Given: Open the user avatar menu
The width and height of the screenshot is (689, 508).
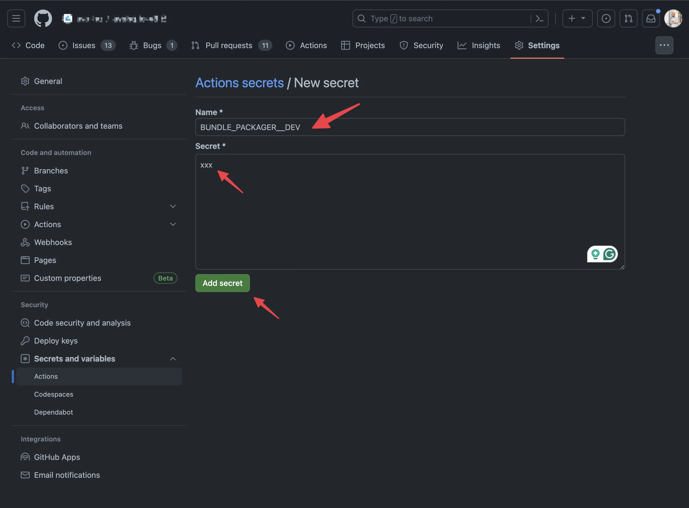Looking at the screenshot, I should pos(673,18).
